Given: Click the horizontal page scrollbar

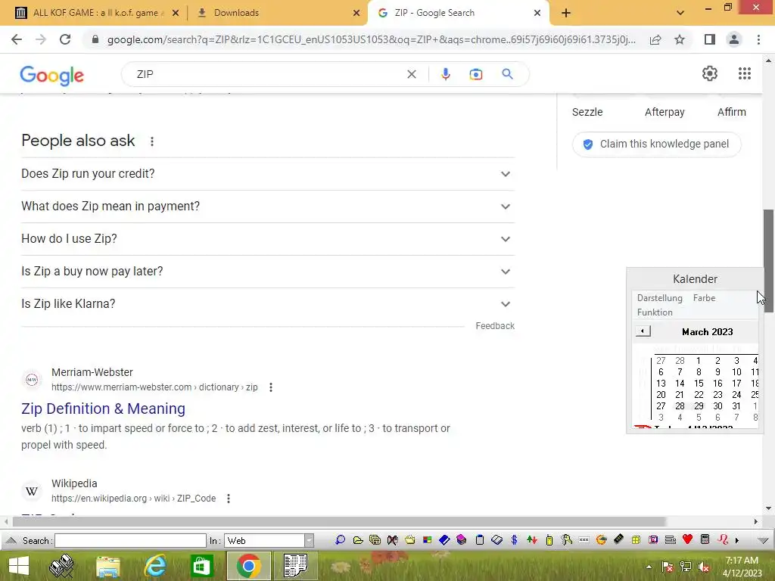Looking at the screenshot, I should (339, 522).
